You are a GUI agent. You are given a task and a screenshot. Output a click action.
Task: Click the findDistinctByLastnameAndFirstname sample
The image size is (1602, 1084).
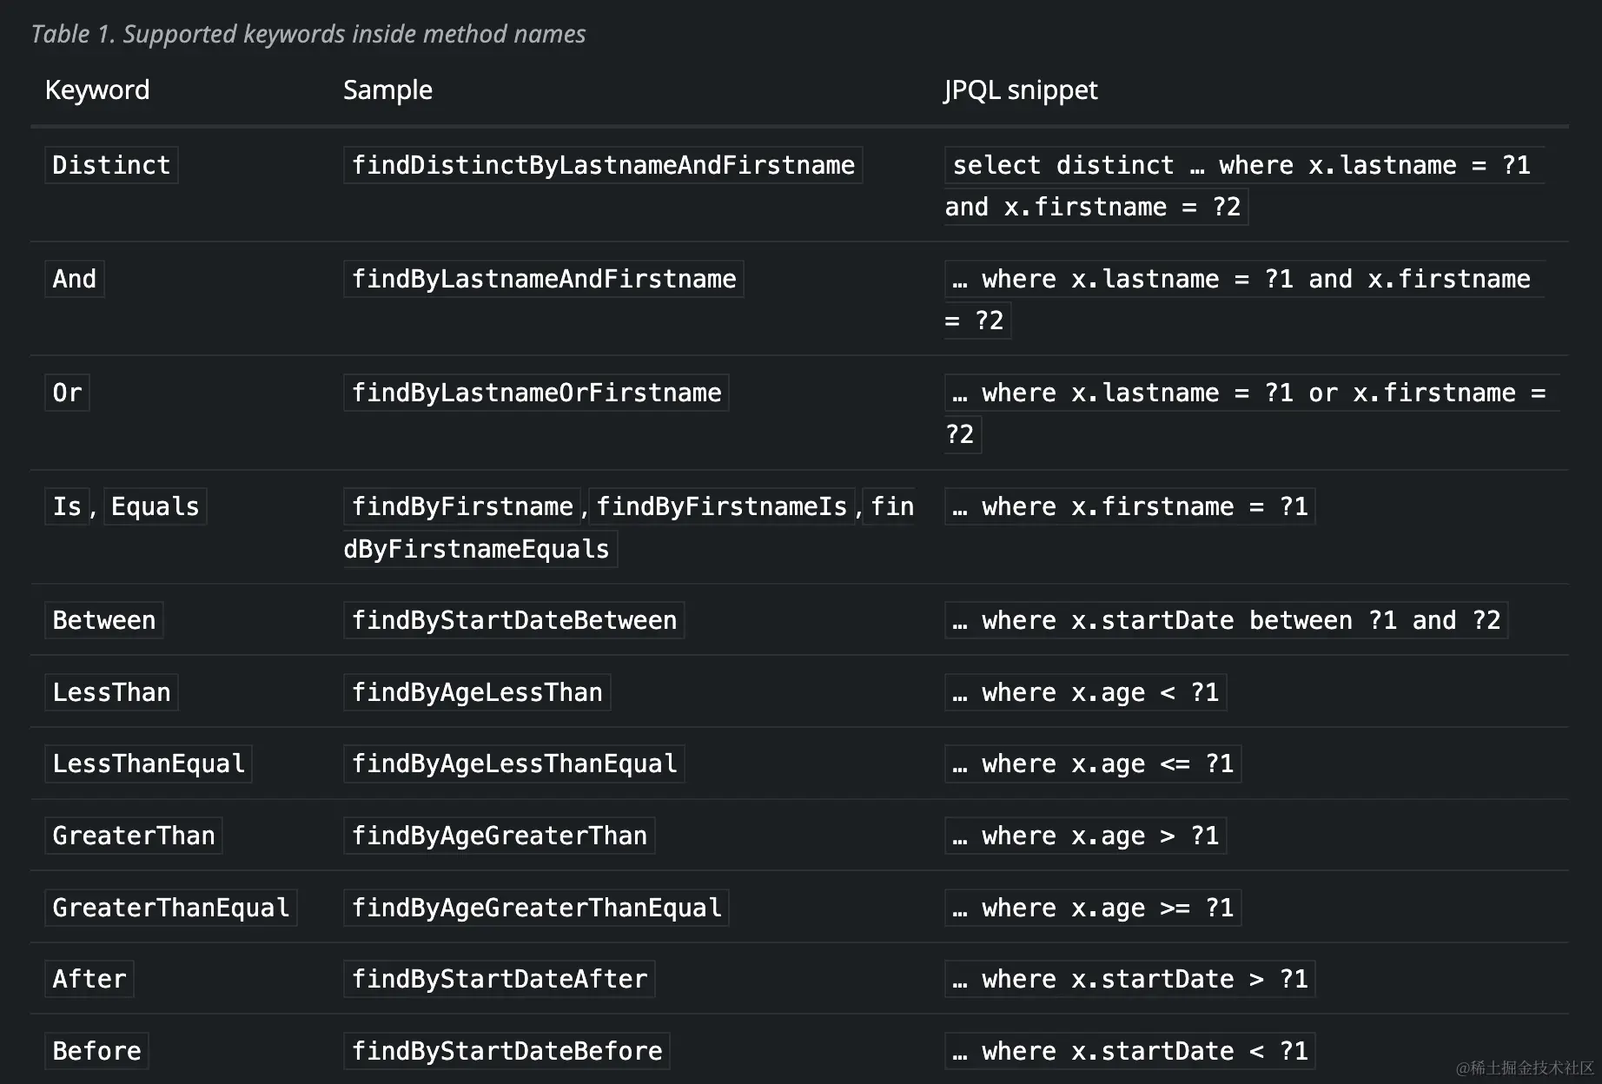click(603, 165)
